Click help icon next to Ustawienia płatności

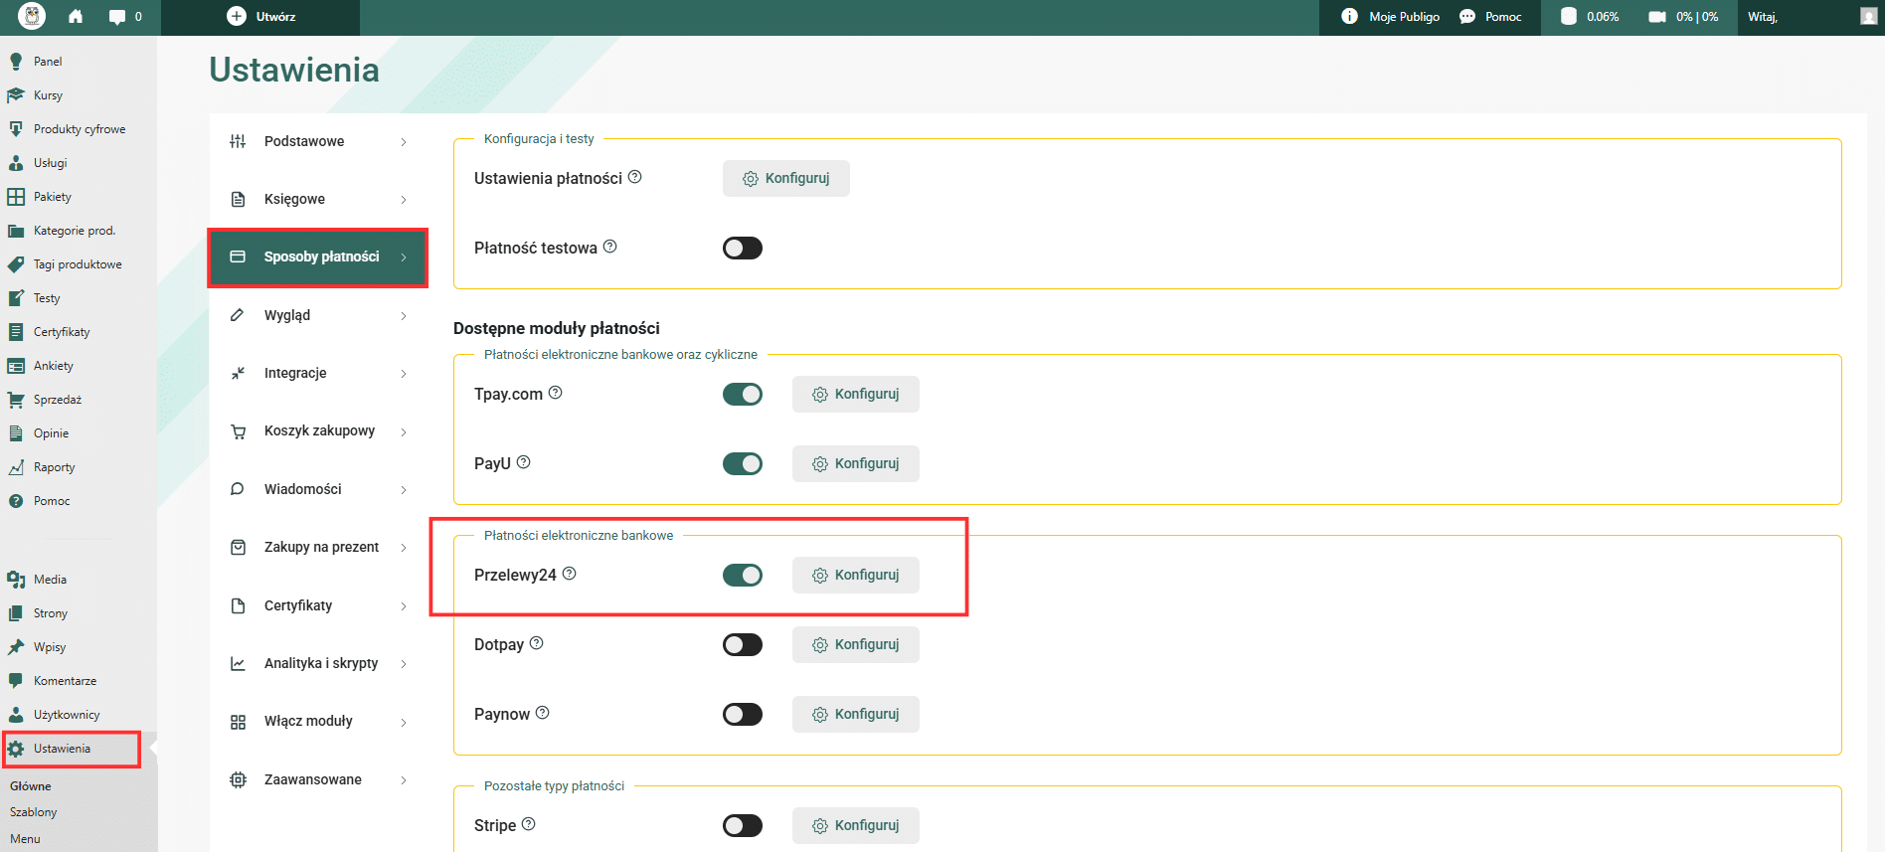[x=635, y=177]
